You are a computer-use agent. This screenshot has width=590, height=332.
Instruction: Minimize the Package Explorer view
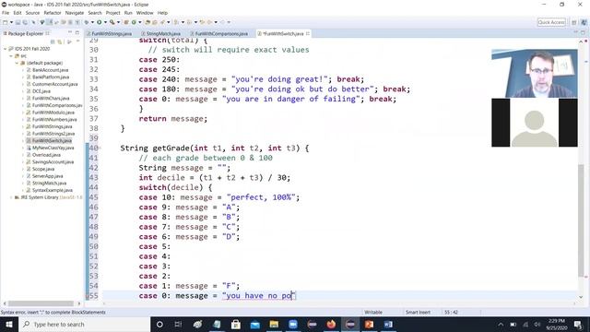[70, 33]
